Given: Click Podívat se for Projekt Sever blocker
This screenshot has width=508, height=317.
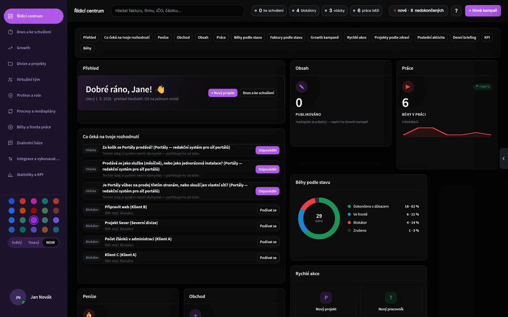Looking at the screenshot, I should click(x=268, y=226).
